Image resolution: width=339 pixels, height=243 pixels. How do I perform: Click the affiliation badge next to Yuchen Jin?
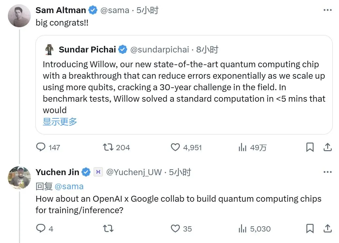(x=98, y=172)
